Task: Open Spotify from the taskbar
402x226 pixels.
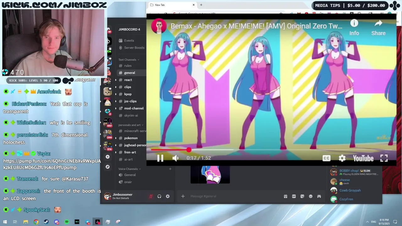Action: coord(67,222)
